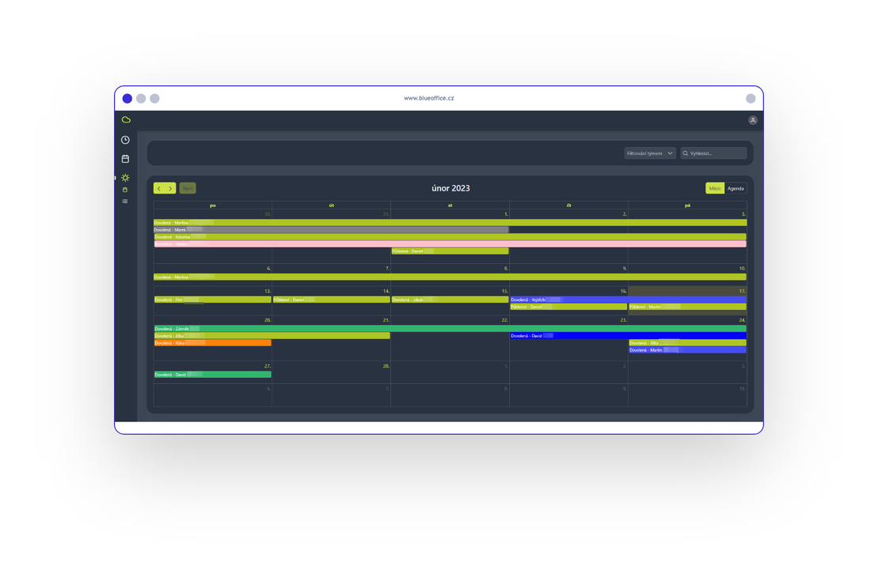Click the magnifier icon in the search box
This screenshot has height=577, width=878.
point(686,153)
